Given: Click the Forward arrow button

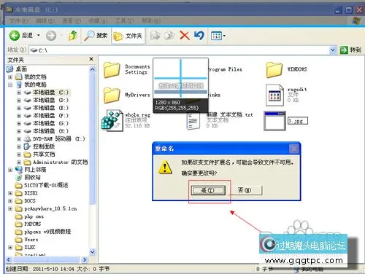Looking at the screenshot, I should pos(51,36).
